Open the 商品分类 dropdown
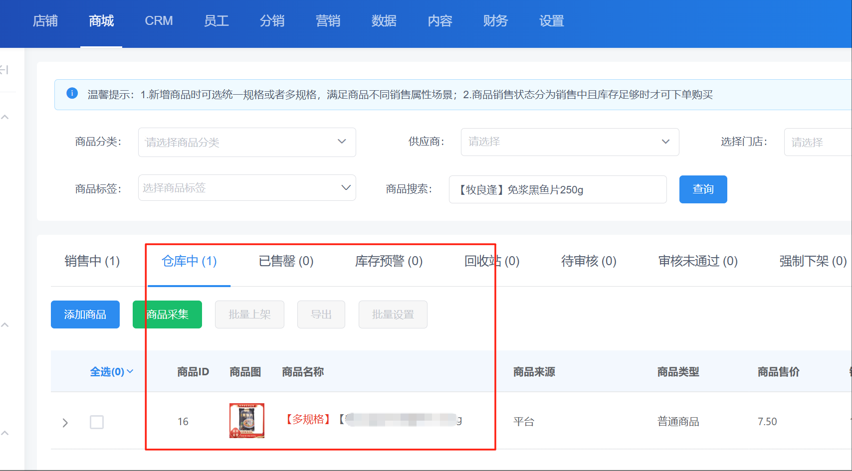The image size is (852, 471). pyautogui.click(x=247, y=142)
